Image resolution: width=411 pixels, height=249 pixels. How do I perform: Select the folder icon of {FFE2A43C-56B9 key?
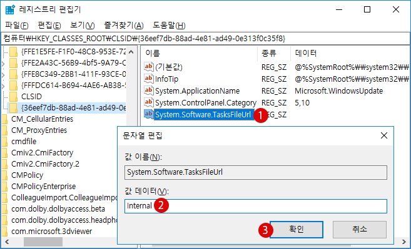(13, 63)
